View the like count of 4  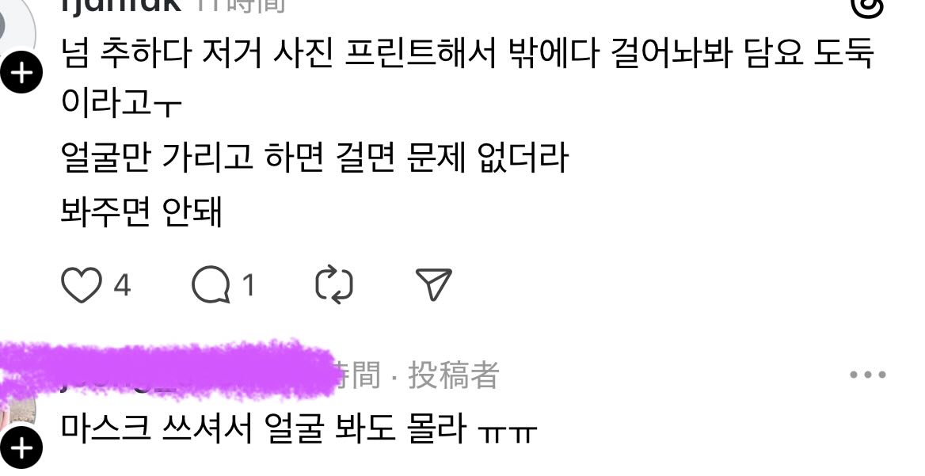(x=121, y=285)
